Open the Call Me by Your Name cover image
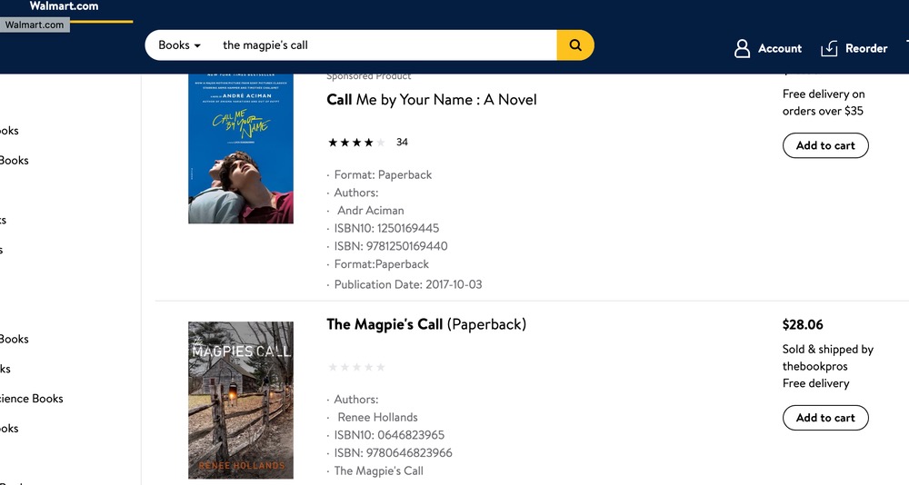 pos(241,148)
